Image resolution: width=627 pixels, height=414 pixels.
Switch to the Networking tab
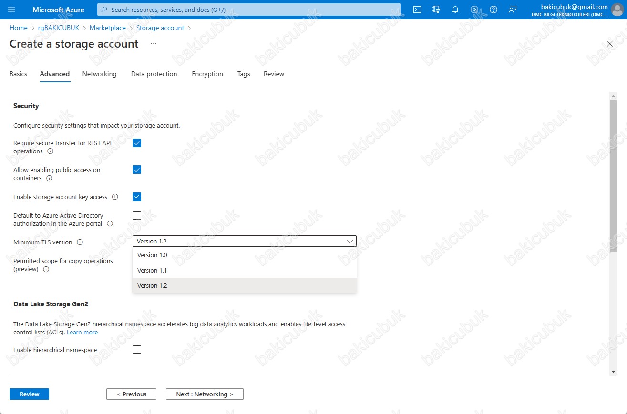[99, 74]
